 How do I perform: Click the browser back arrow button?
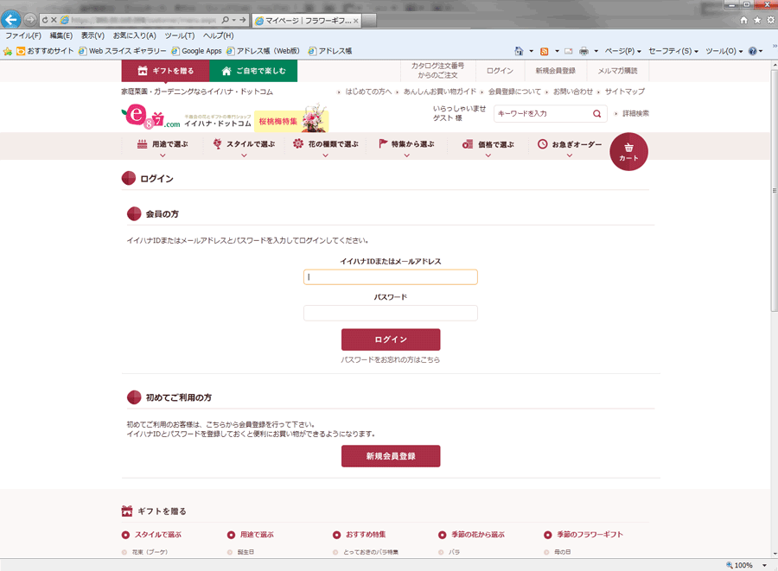[x=11, y=19]
